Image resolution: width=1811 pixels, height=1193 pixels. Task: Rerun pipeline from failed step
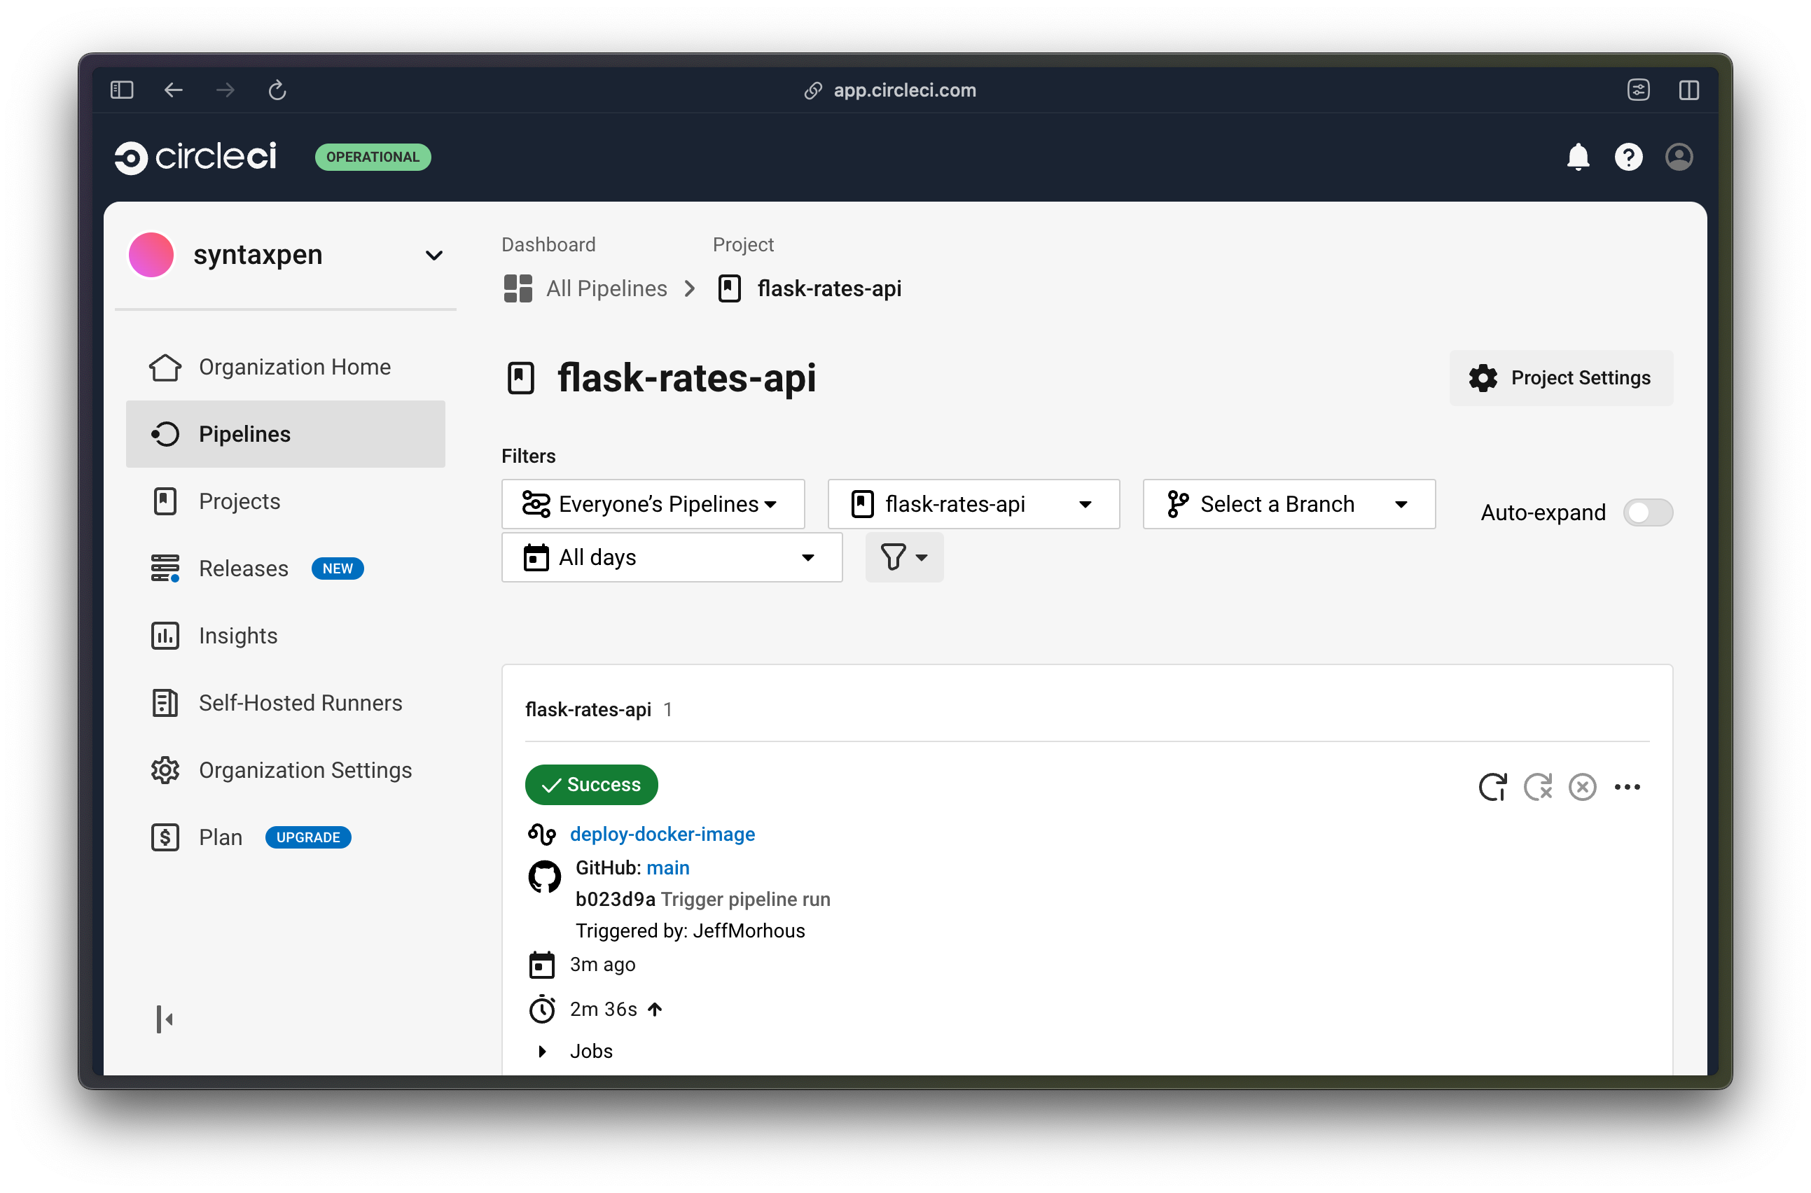[x=1538, y=787]
